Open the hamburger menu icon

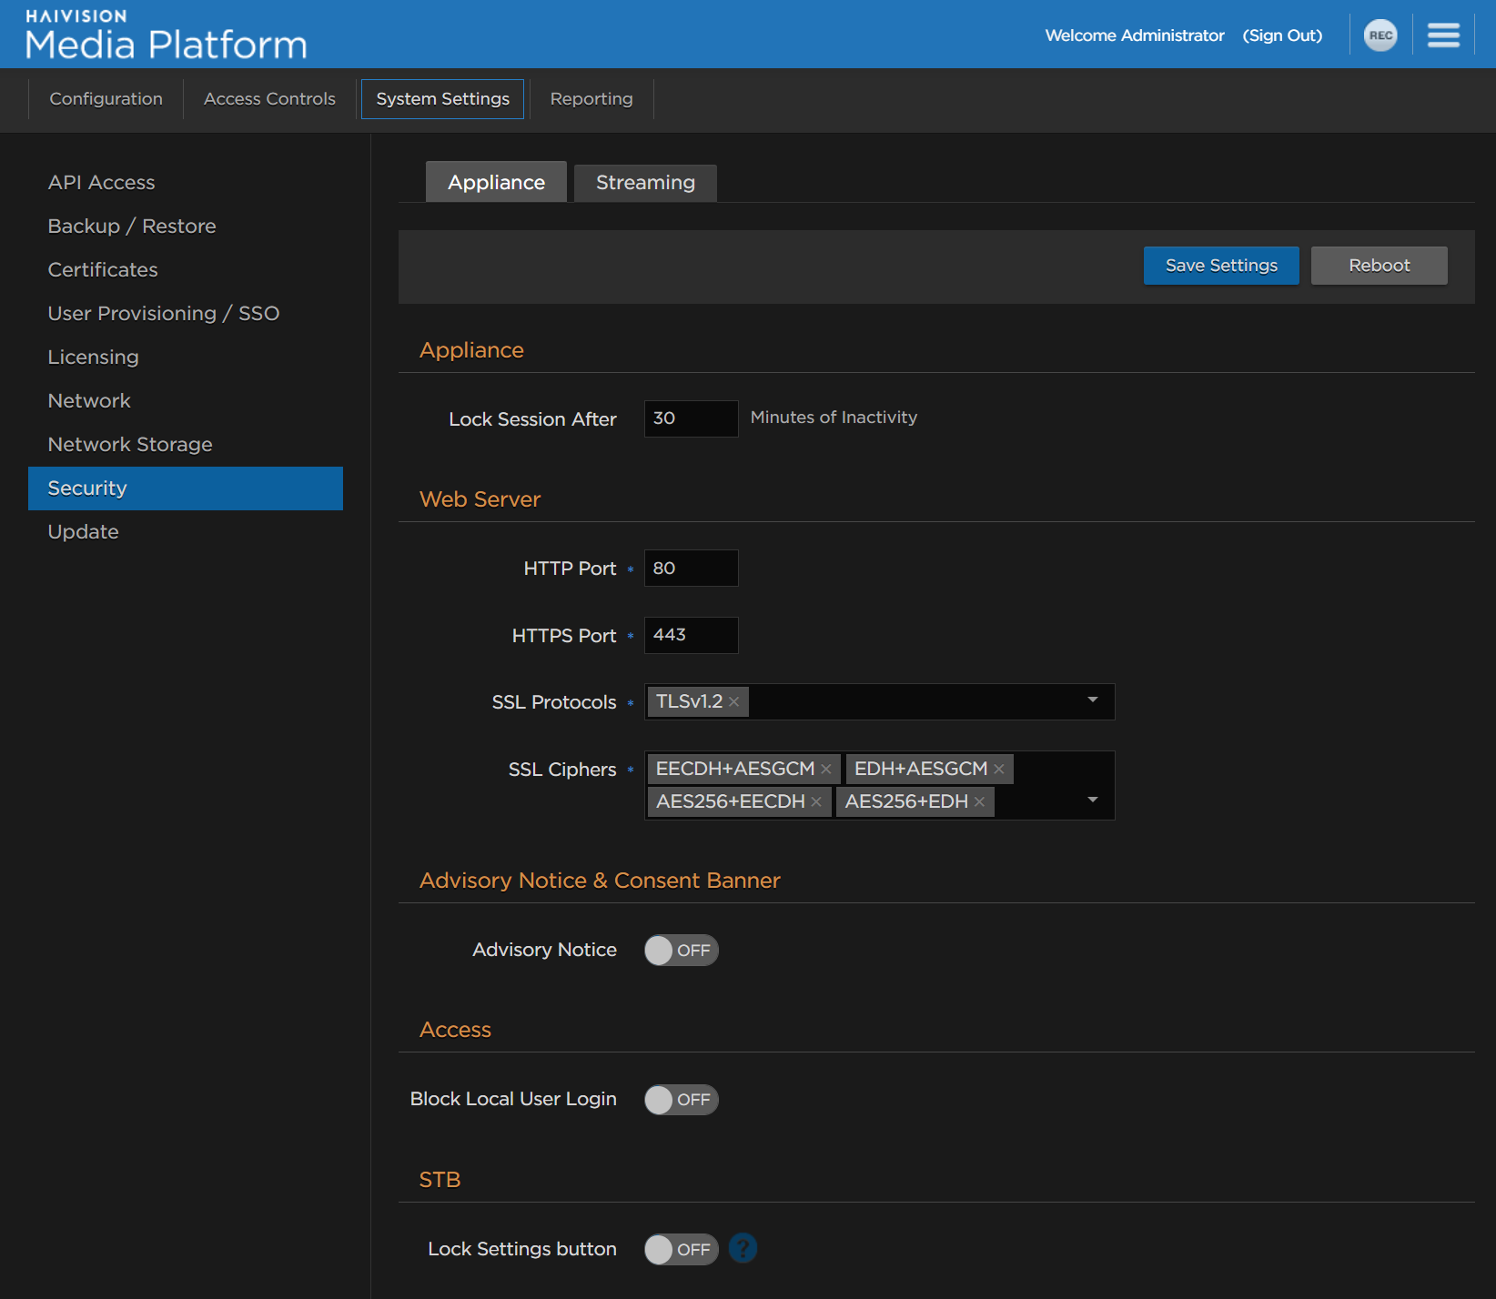pos(1442,35)
